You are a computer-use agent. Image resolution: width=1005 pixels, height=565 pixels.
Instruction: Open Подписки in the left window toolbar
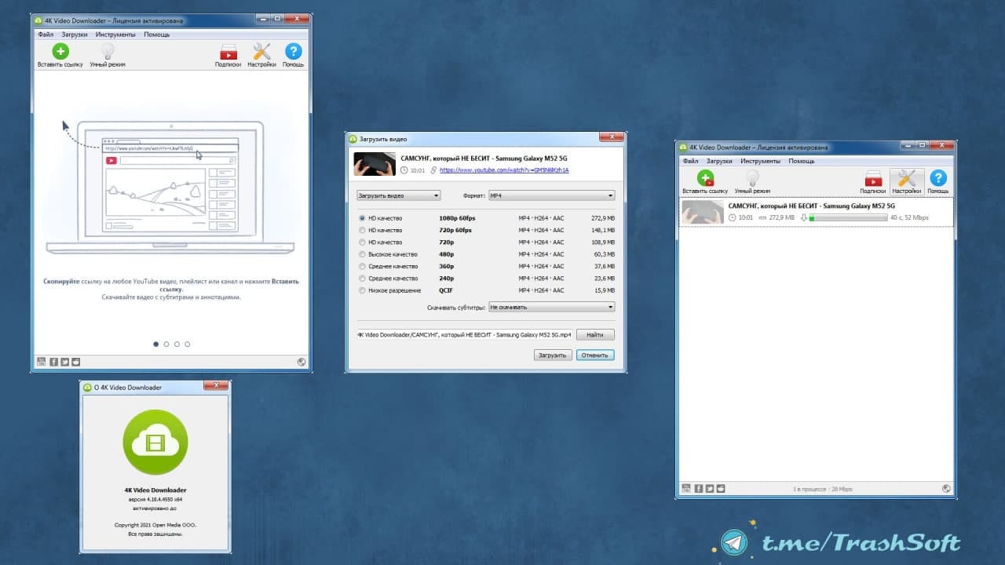pyautogui.click(x=228, y=55)
